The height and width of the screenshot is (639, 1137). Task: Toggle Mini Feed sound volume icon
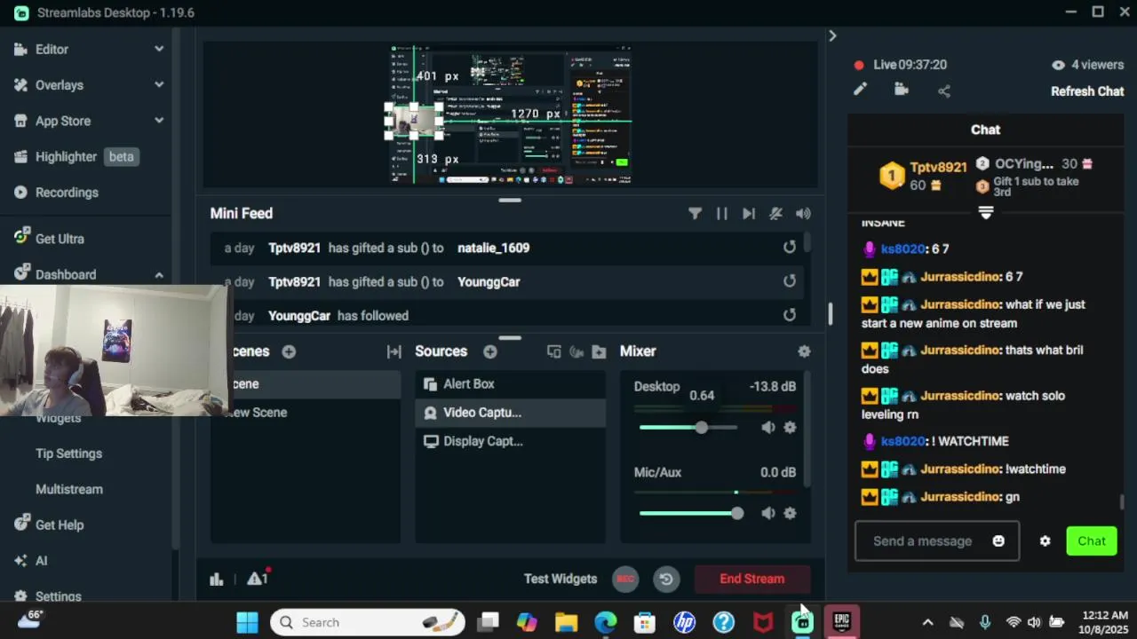point(803,213)
